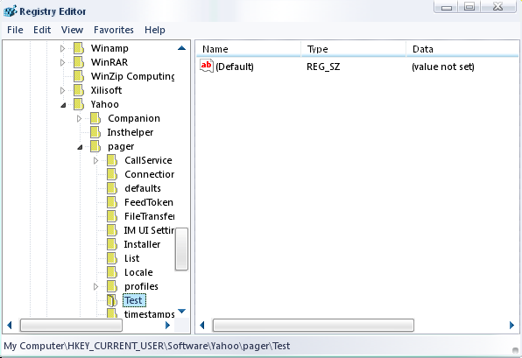Click the tree pane scroll down arrow
This screenshot has height=358, width=522.
pyautogui.click(x=182, y=312)
